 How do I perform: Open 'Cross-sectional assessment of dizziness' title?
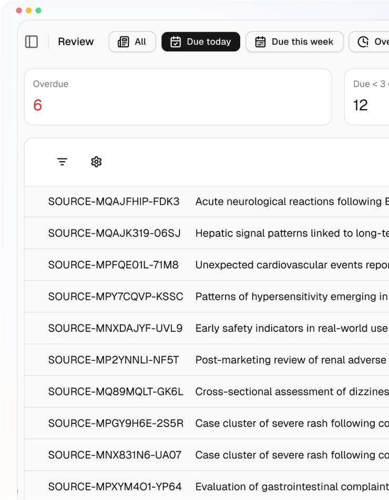tap(292, 392)
